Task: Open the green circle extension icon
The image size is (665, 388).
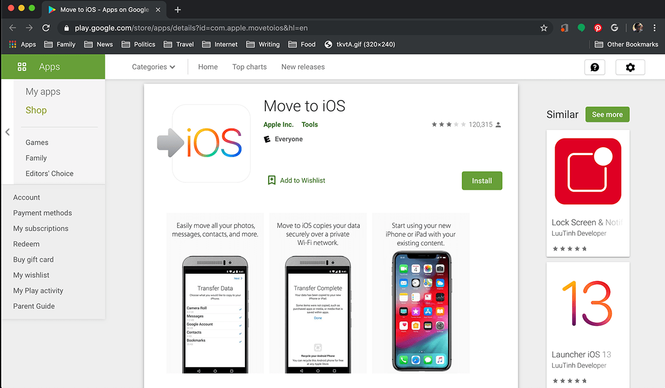Action: click(581, 28)
